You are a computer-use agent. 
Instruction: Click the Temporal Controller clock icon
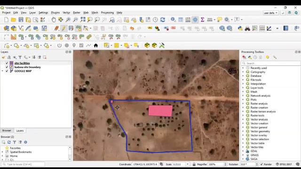point(155,20)
